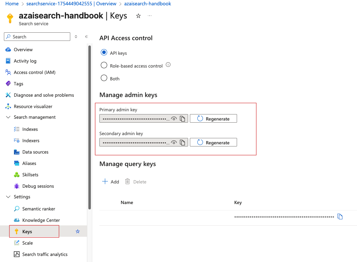Collapse the Search management section
The width and height of the screenshot is (357, 262).
point(8,117)
